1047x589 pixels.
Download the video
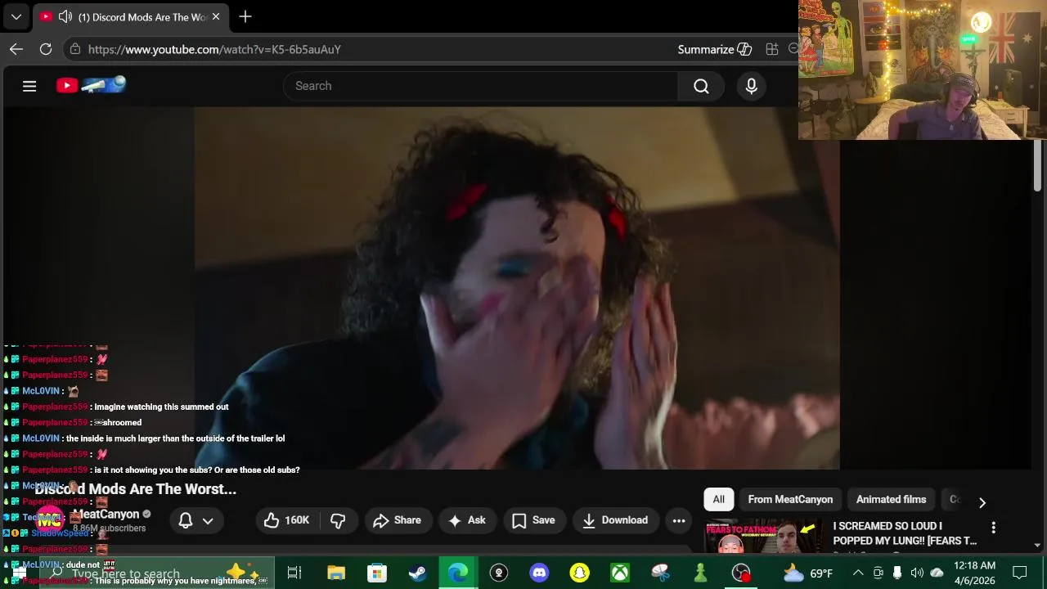[x=615, y=520]
